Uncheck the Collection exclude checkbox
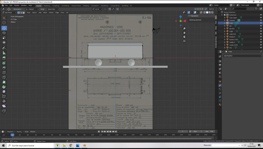 pyautogui.click(x=225, y=15)
